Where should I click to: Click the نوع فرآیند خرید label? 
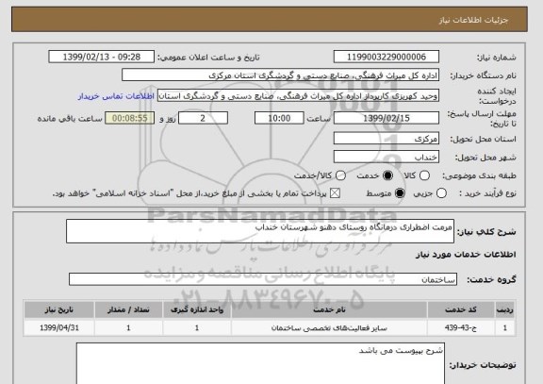[487, 193]
